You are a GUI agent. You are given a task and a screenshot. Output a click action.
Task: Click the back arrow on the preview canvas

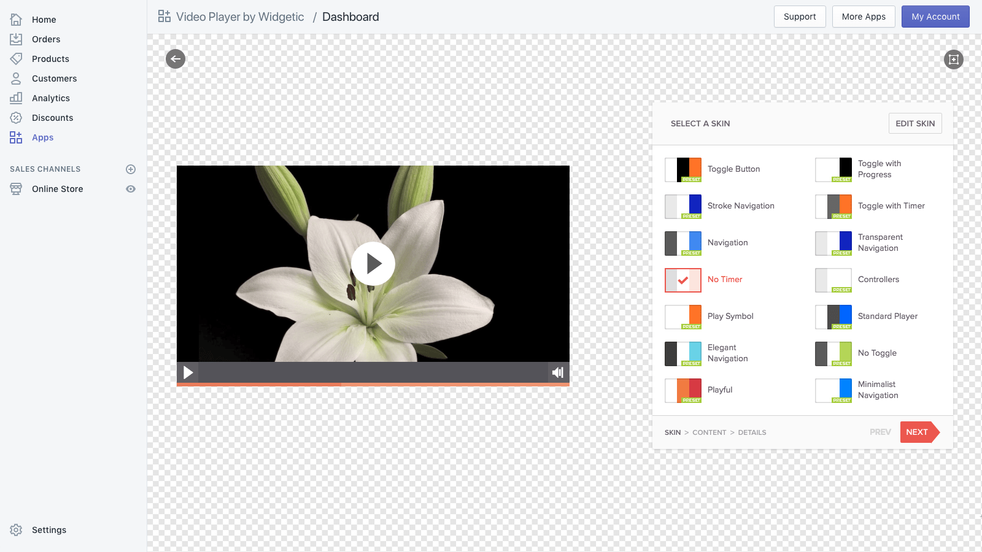(x=175, y=58)
